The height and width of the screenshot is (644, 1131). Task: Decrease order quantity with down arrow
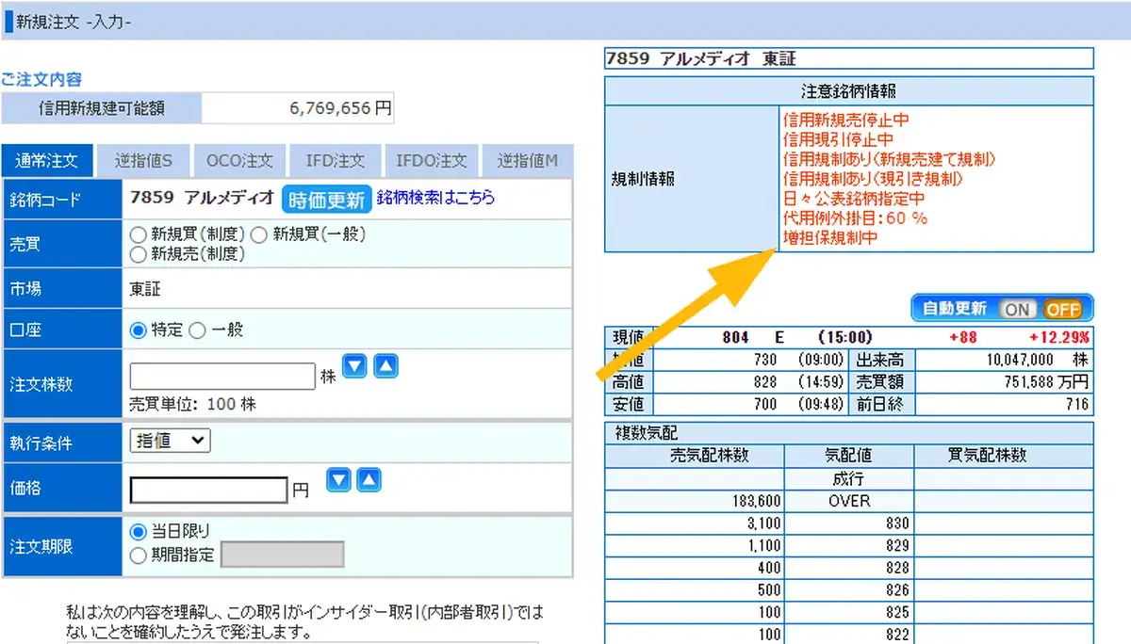tap(354, 367)
